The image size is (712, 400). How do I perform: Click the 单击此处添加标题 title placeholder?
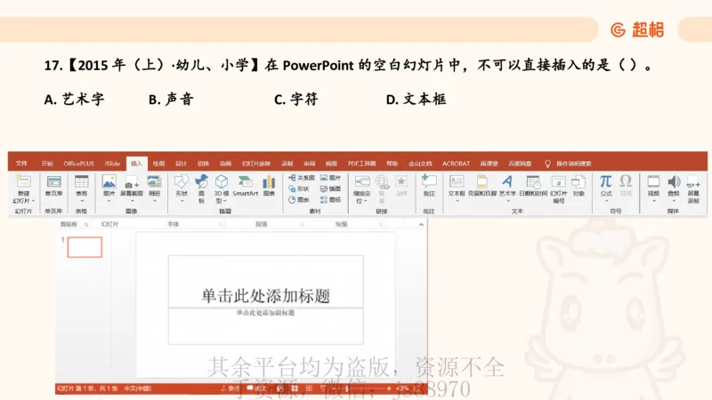(265, 296)
